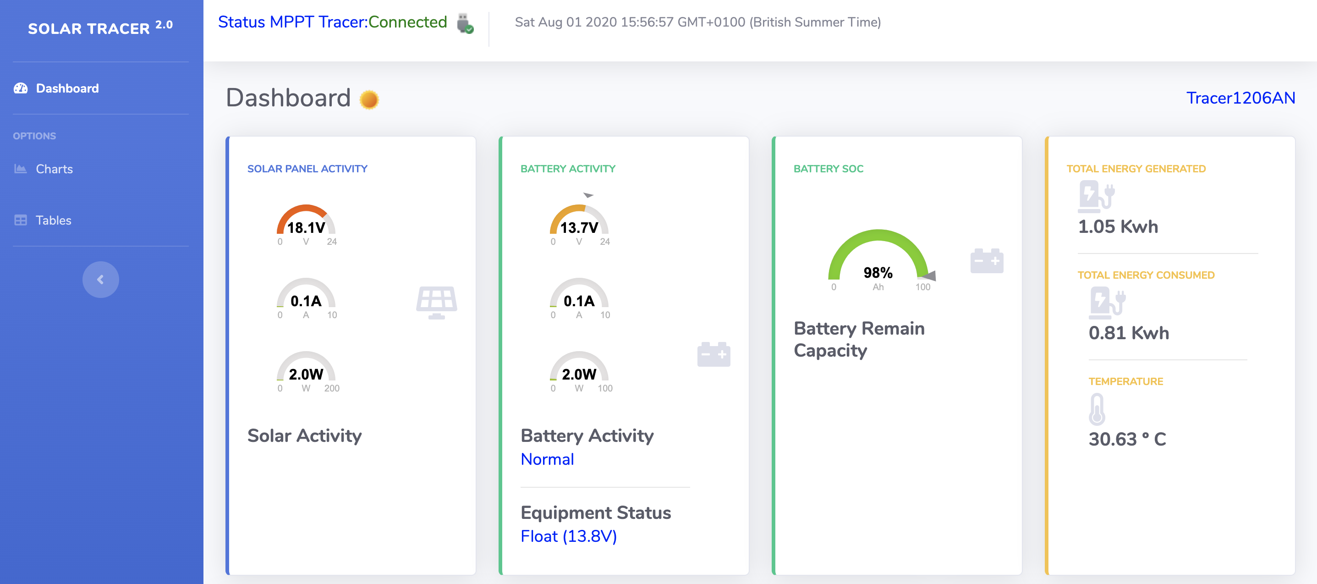Viewport: 1317px width, 584px height.
Task: Click the battery 0.1A current gauge
Action: point(579,299)
